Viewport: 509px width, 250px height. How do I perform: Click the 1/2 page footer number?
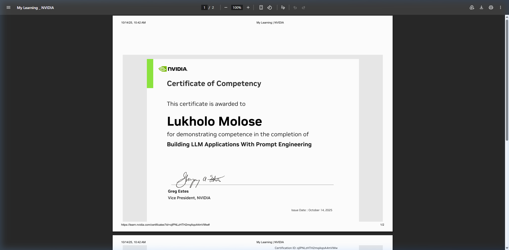click(382, 225)
